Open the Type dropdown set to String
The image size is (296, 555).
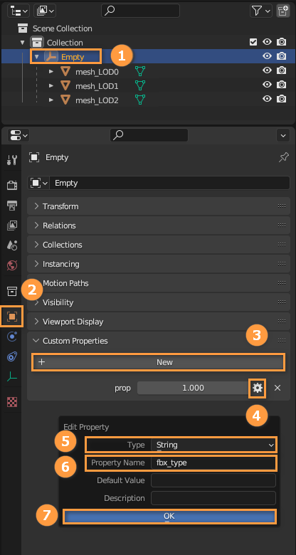[x=213, y=445]
